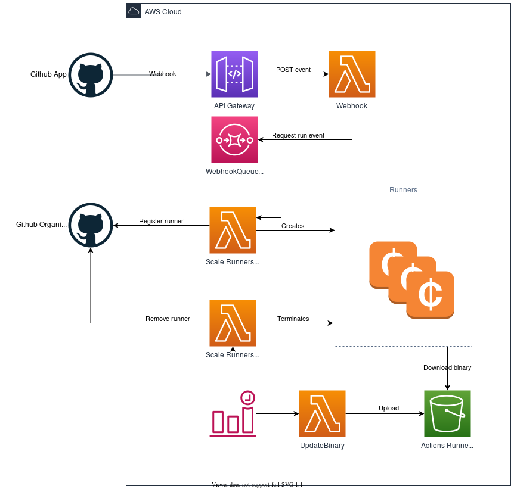Select the Upload arrow label

(389, 408)
